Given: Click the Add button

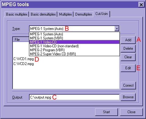Looking at the screenshot, I should point(128,40).
